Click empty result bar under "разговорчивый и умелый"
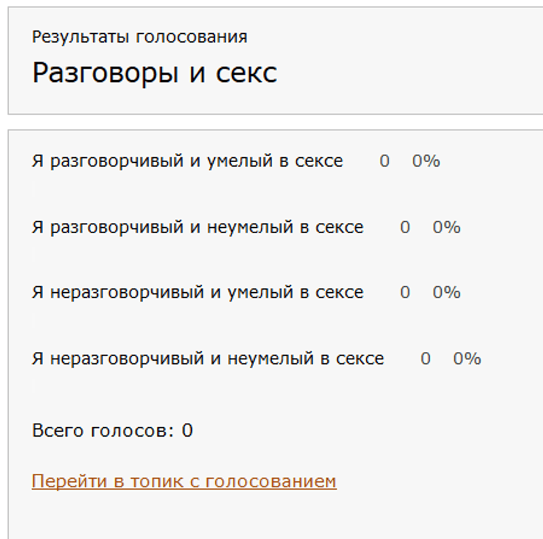This screenshot has height=539, width=543. [33, 189]
